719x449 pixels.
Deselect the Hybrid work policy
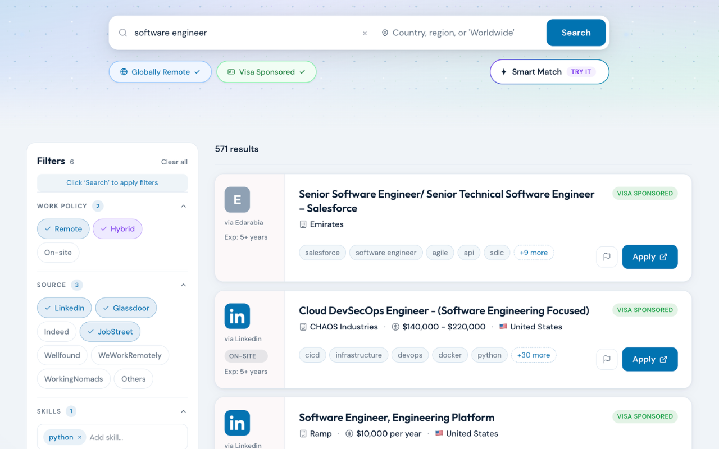click(x=117, y=228)
